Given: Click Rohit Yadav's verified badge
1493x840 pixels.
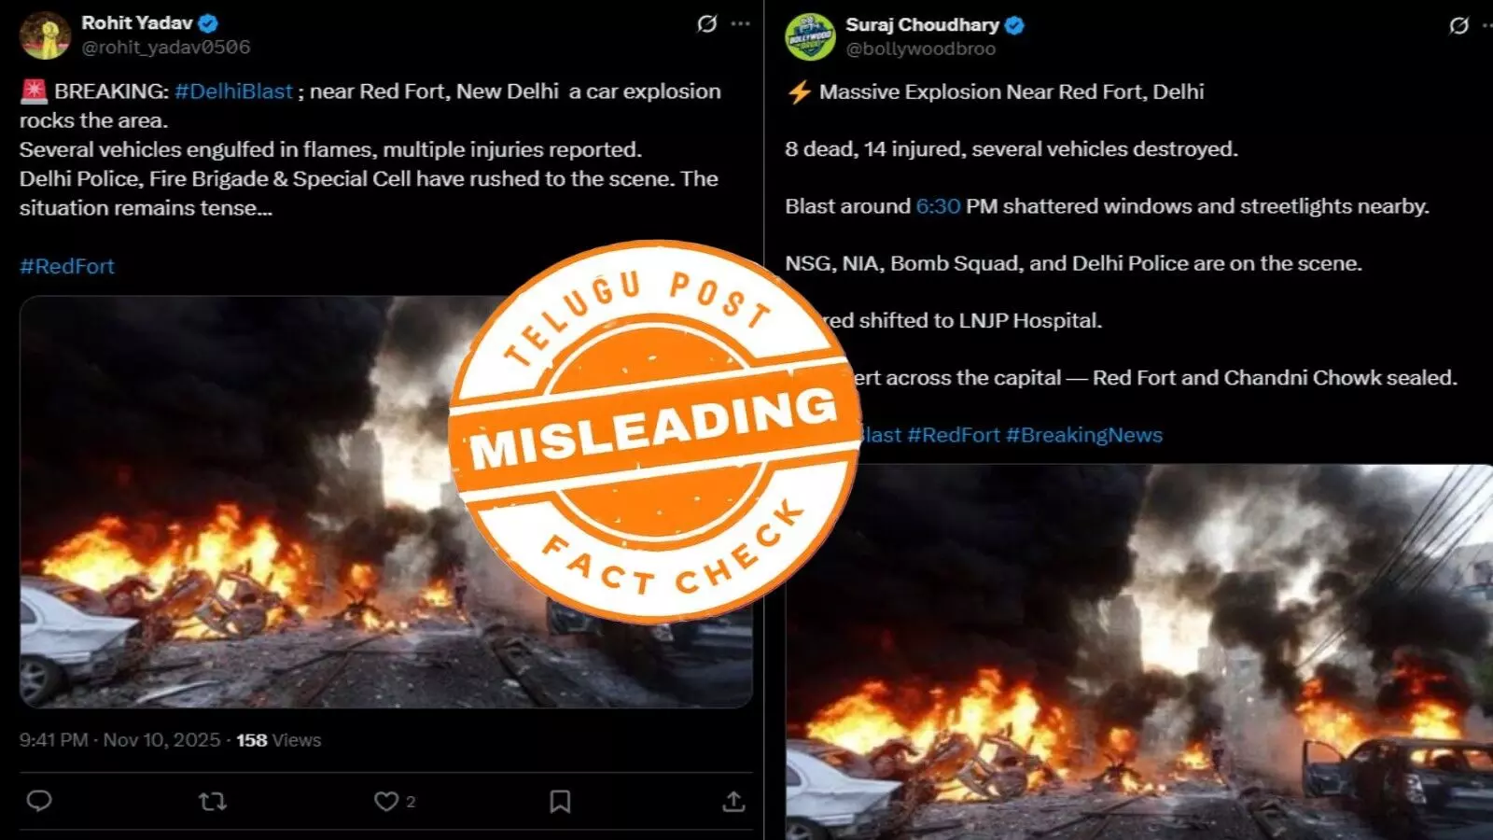Looking at the screenshot, I should coord(208,23).
